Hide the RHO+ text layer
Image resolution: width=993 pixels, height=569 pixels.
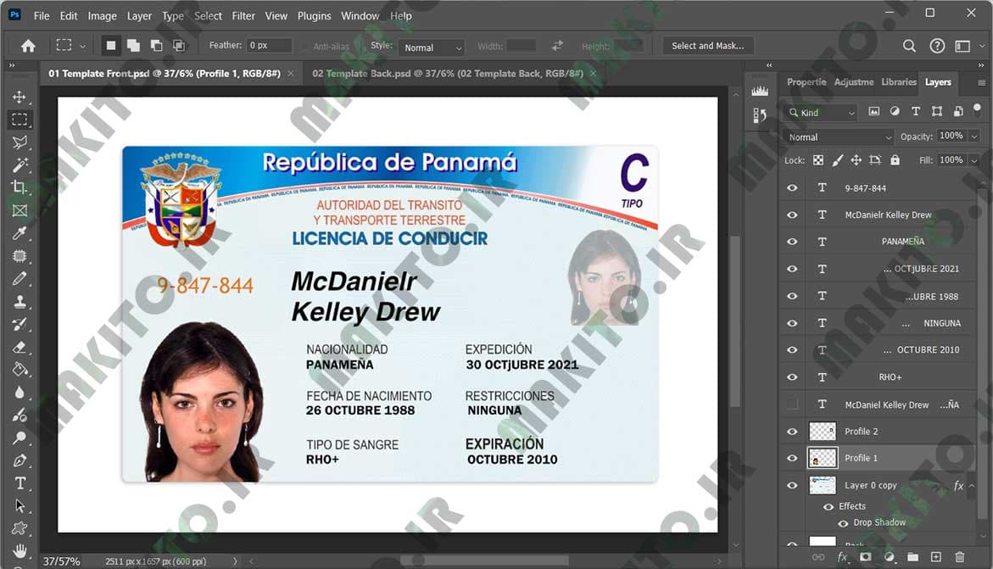point(792,377)
